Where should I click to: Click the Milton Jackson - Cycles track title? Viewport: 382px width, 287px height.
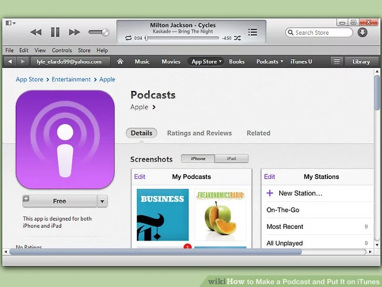[183, 25]
